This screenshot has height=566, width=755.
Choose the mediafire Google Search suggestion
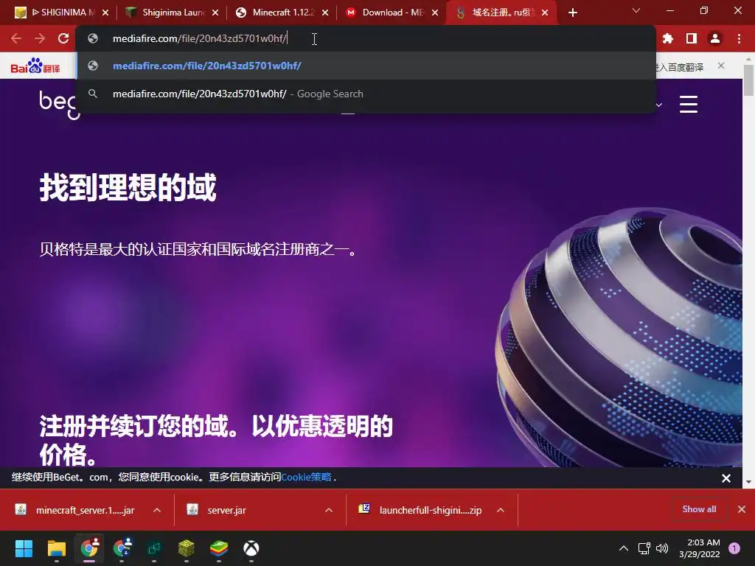tap(366, 94)
